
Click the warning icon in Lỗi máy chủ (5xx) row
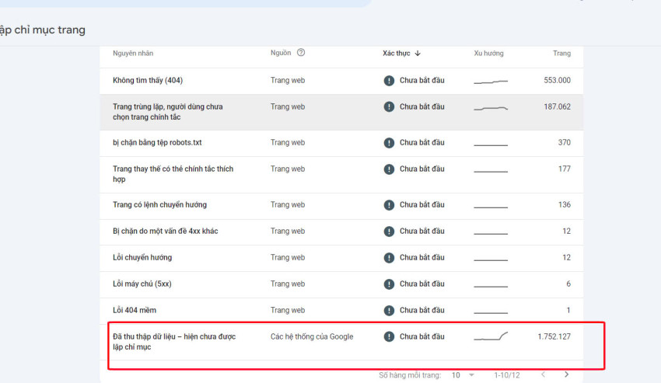[x=389, y=284]
